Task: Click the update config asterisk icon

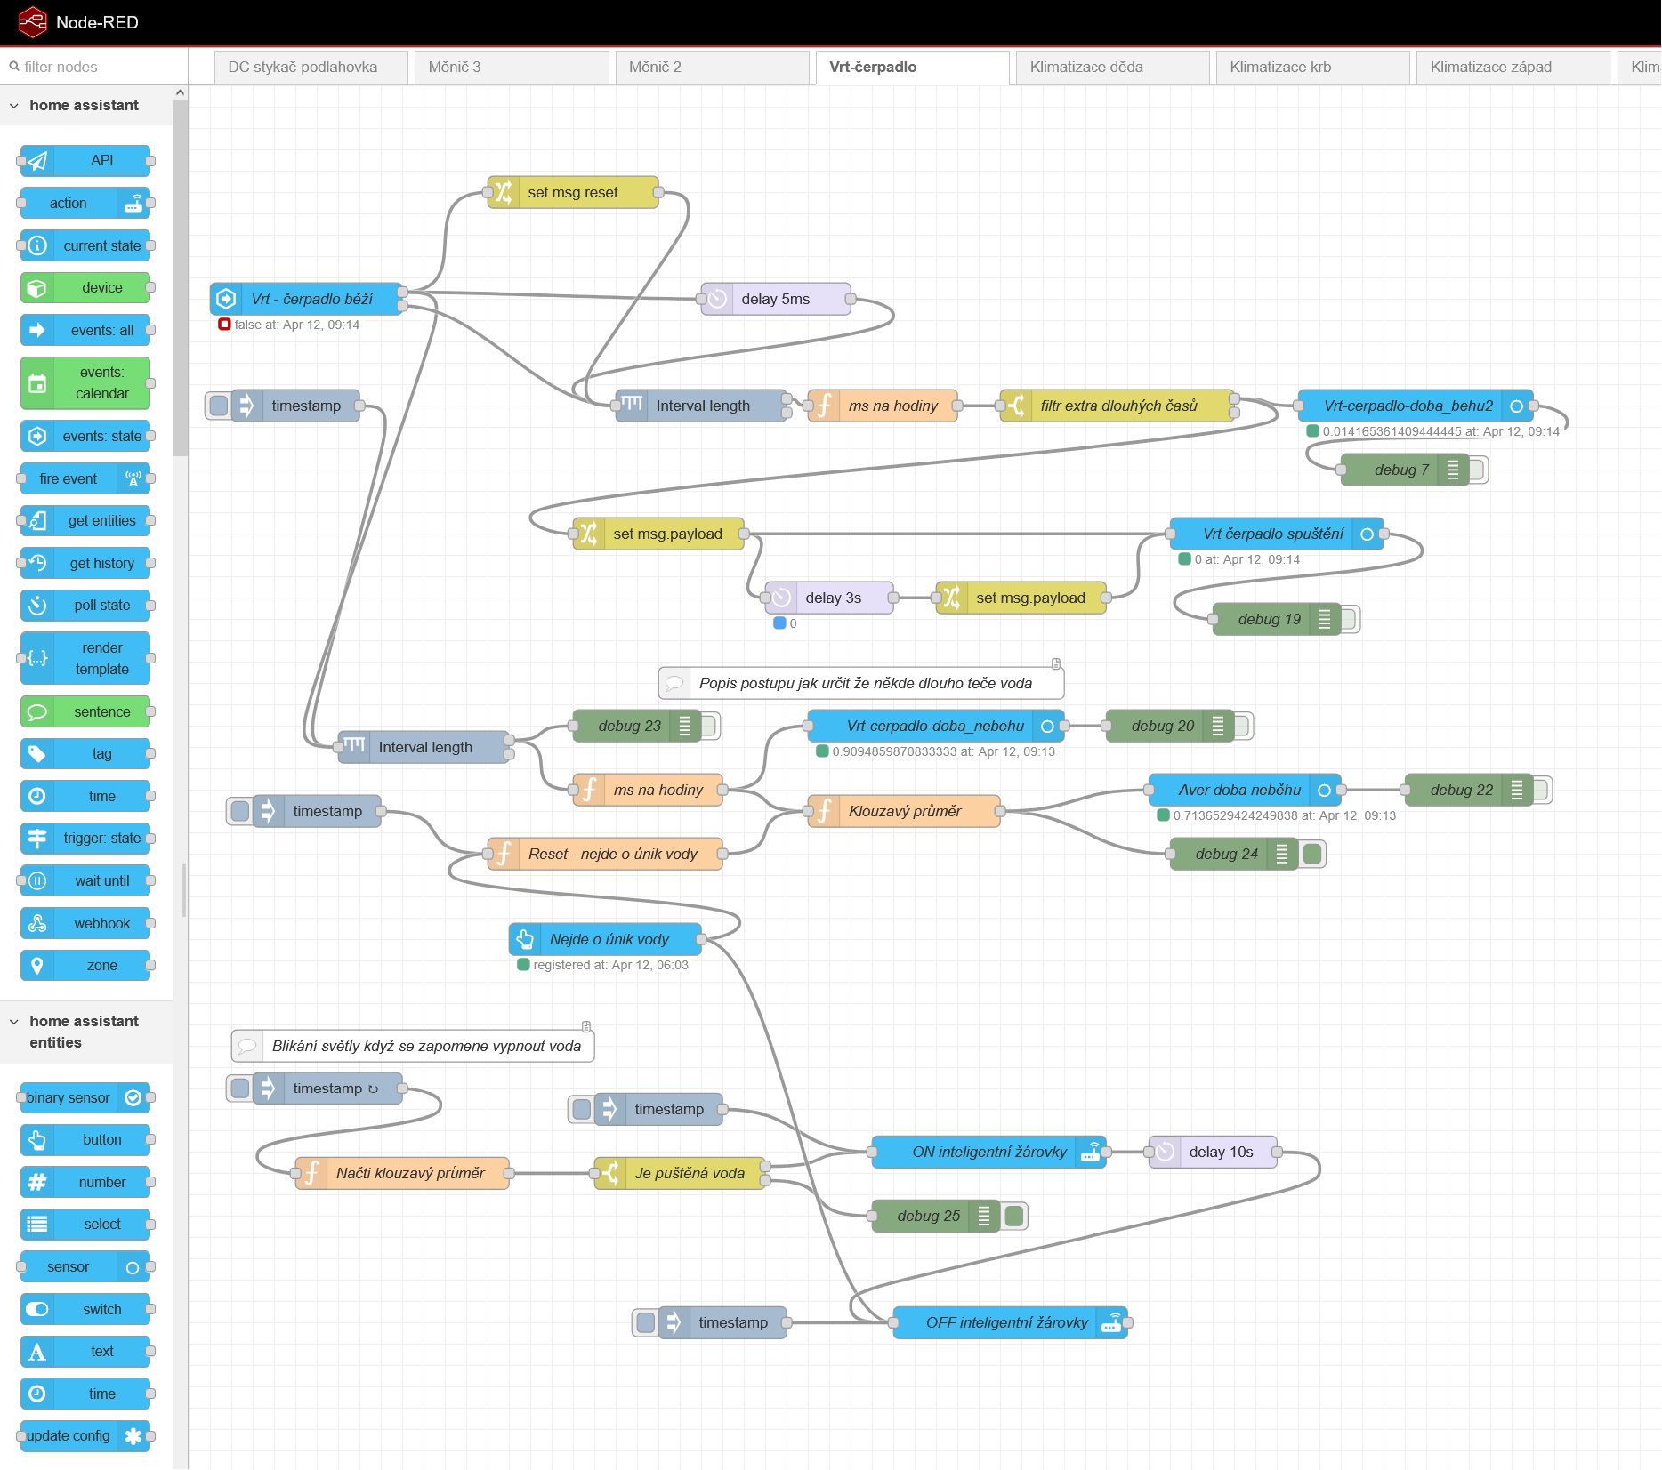Action: click(133, 1435)
